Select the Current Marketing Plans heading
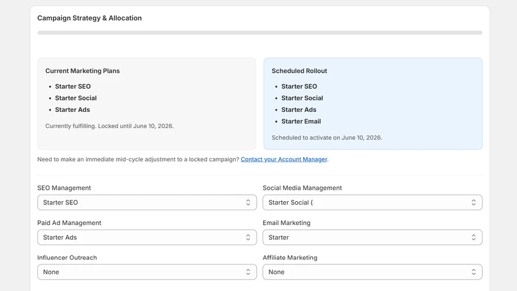517x291 pixels. pyautogui.click(x=83, y=71)
